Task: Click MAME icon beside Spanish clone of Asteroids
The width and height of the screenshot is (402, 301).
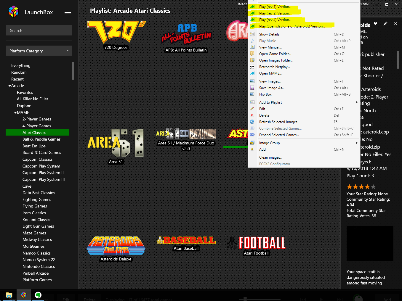Action: tap(252, 26)
